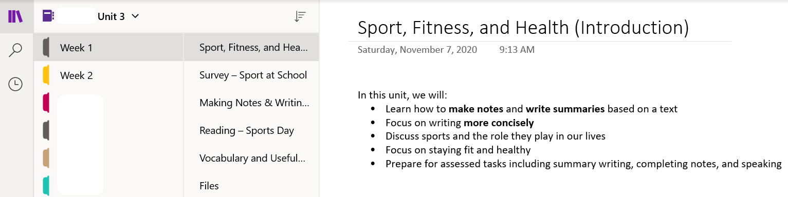
Task: Open the search magnifier icon
Action: coord(15,50)
